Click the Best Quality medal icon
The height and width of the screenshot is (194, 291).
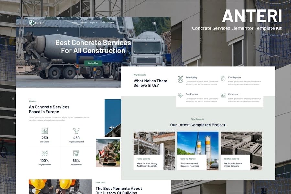point(180,79)
